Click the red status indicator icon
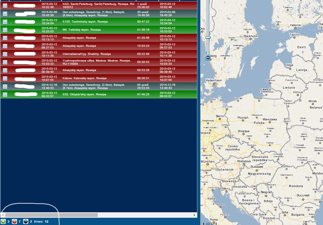Screen dimensions: 323x225 pyautogui.click(x=14, y=222)
